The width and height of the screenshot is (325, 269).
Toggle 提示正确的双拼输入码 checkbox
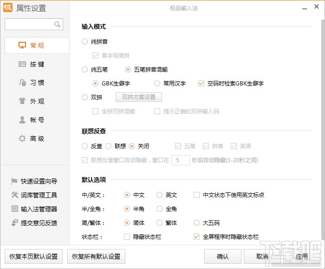coord(157,112)
